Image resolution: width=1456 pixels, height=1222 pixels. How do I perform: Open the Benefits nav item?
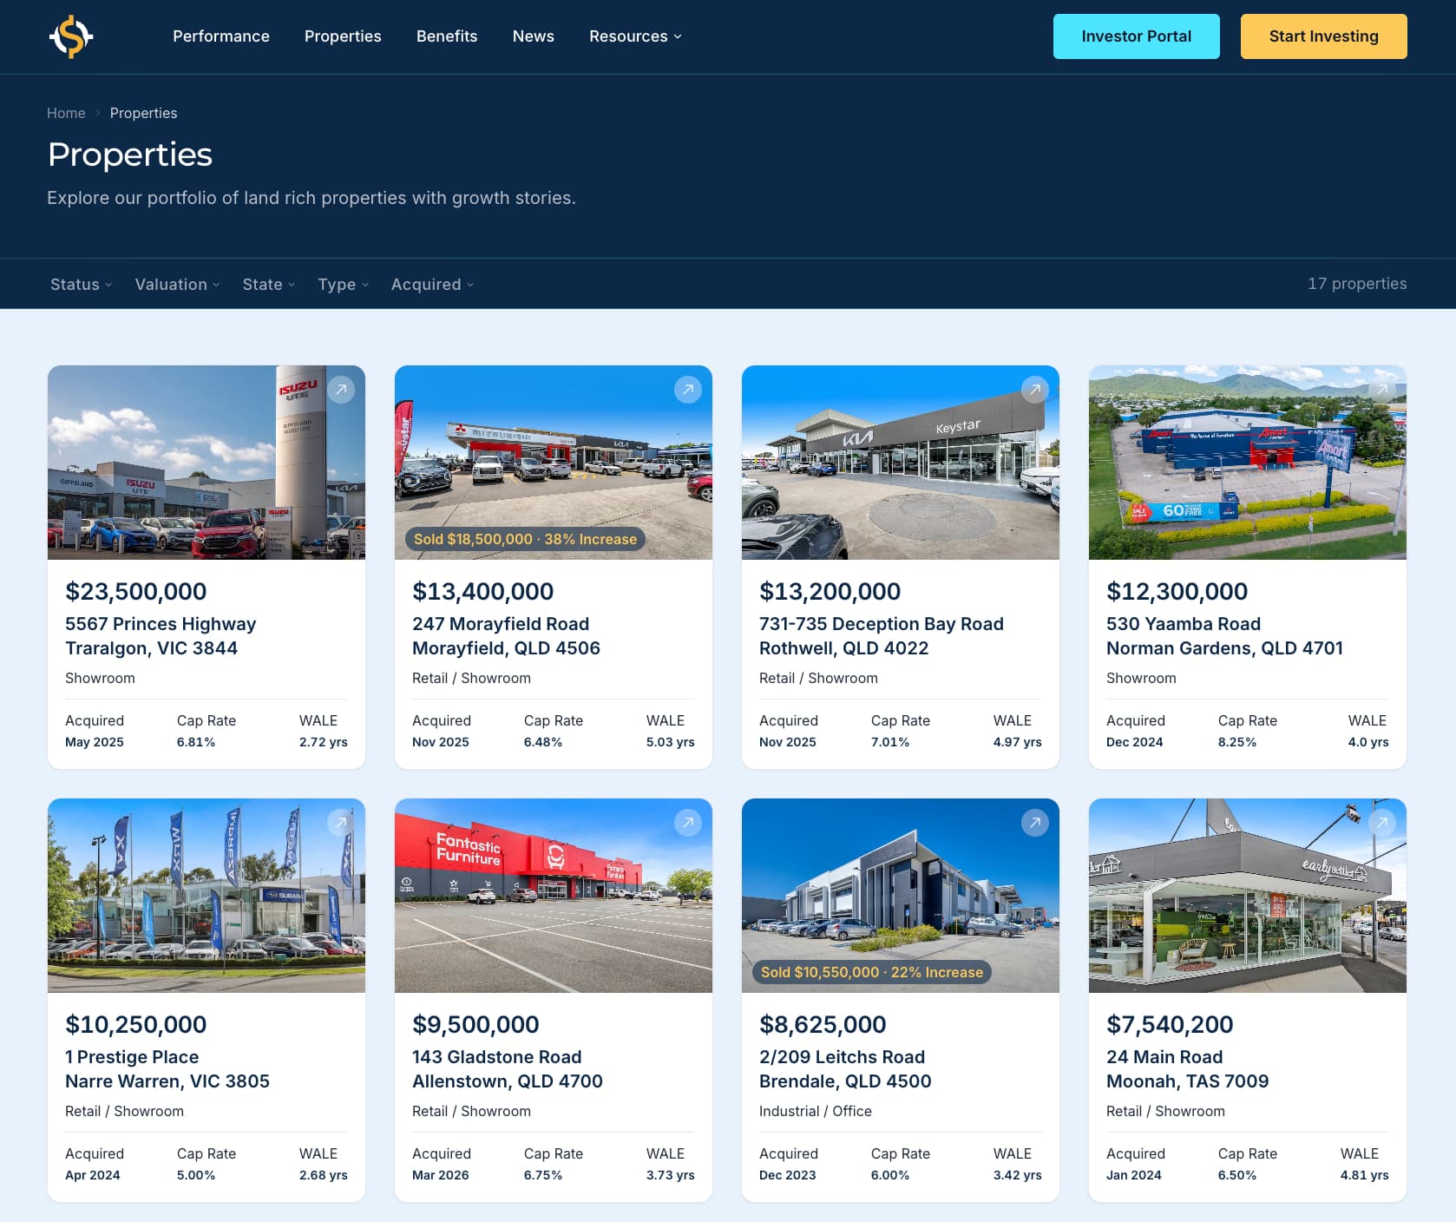(447, 36)
